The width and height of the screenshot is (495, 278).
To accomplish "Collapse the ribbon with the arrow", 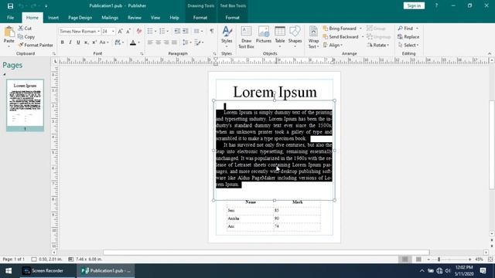I will 490,54.
